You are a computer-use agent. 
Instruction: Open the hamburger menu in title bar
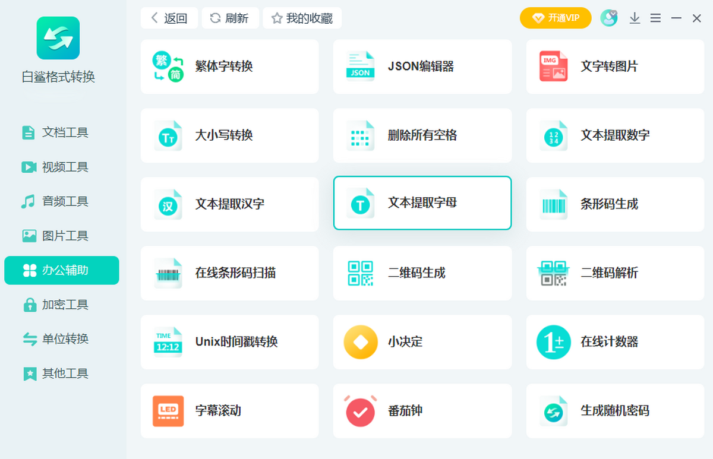pos(655,18)
